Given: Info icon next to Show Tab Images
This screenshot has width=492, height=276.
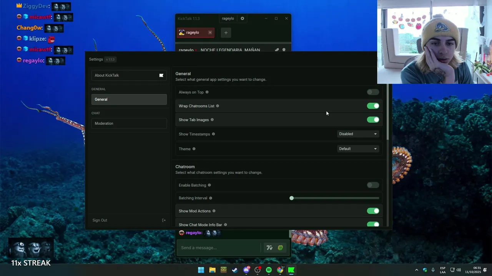Looking at the screenshot, I should click(212, 120).
